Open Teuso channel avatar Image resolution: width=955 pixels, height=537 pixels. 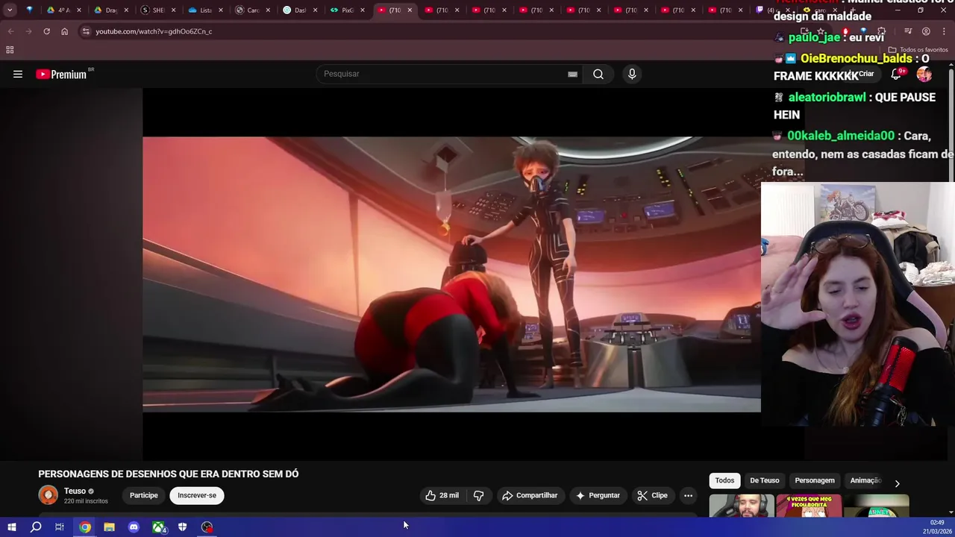coord(48,495)
